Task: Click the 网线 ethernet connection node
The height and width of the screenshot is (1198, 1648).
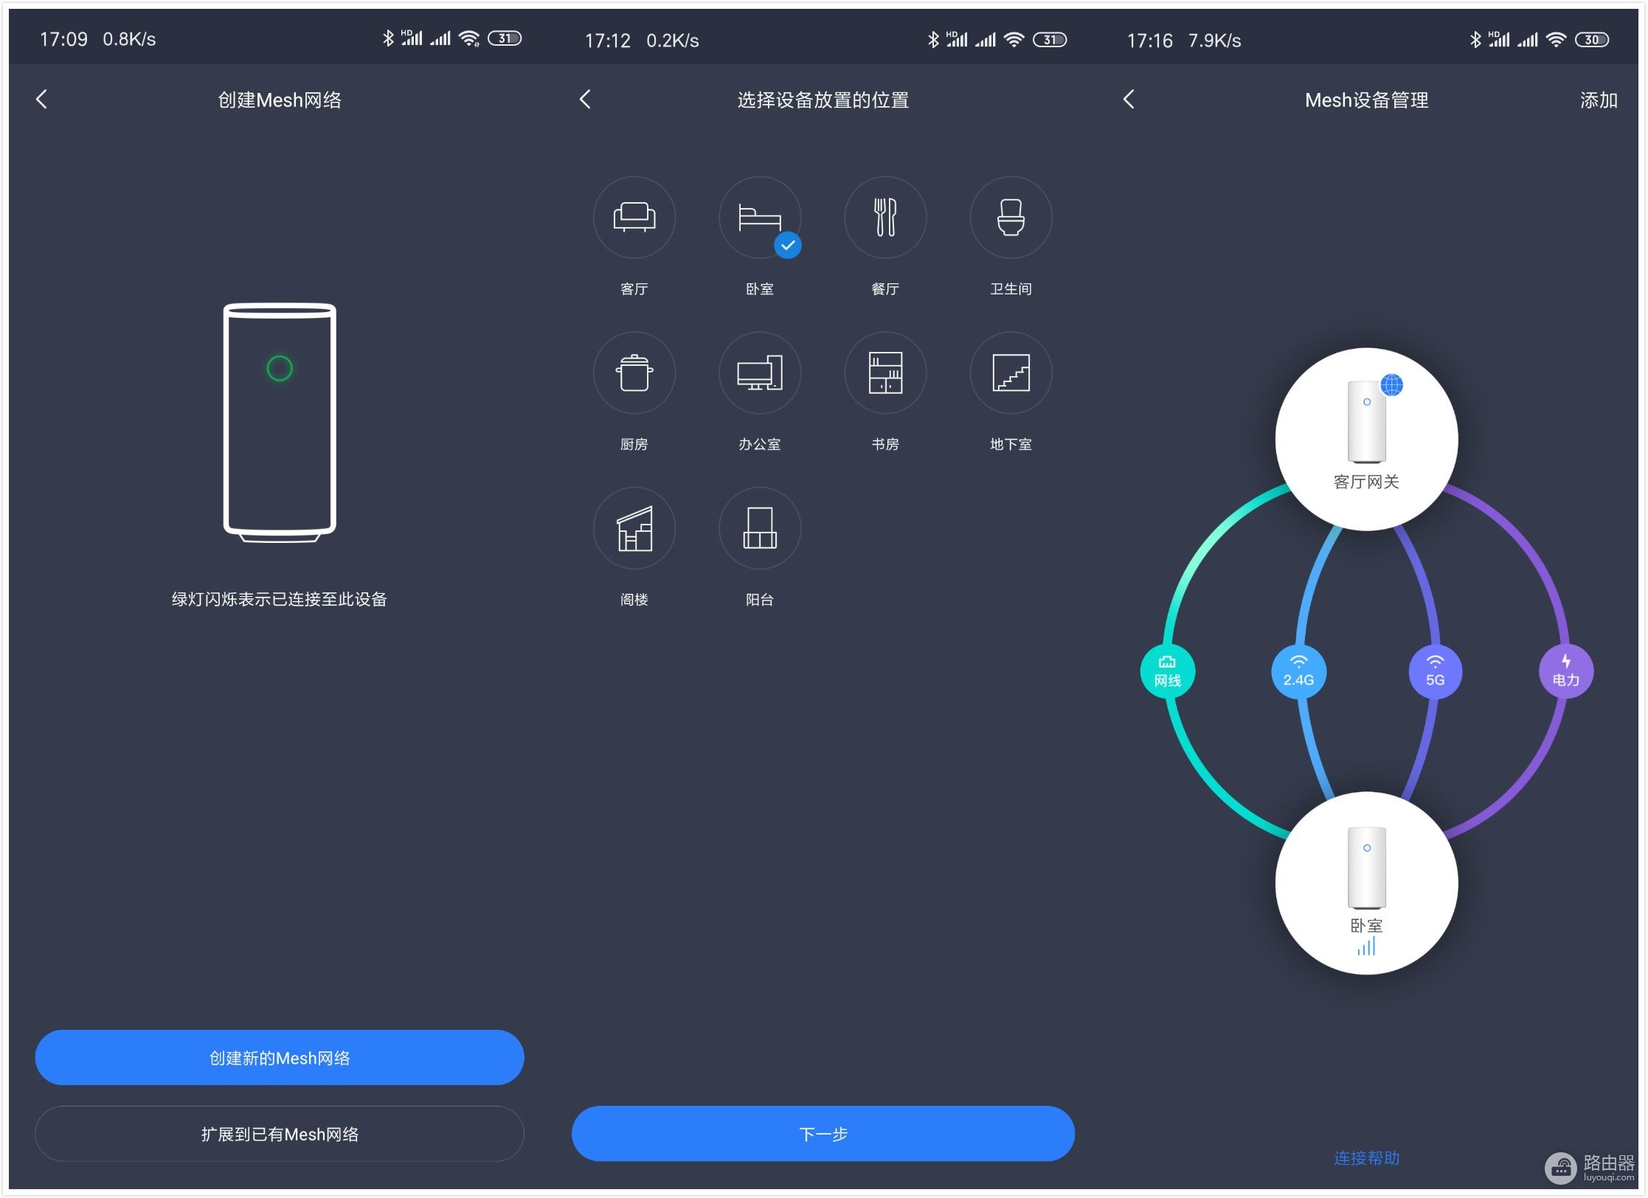Action: pos(1167,672)
